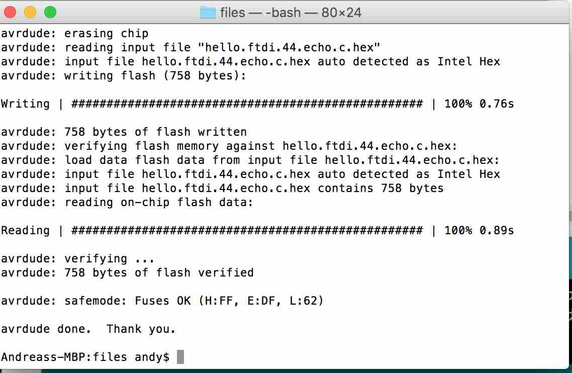The image size is (572, 373).
Task: Click the '758 bytes of flash verified' line
Action: click(x=127, y=273)
